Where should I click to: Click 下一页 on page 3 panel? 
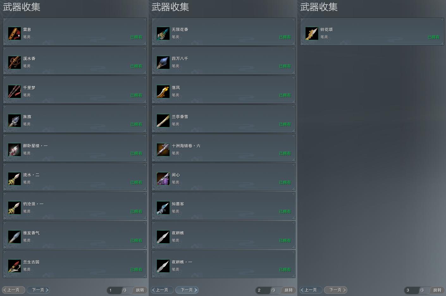pyautogui.click(x=336, y=290)
